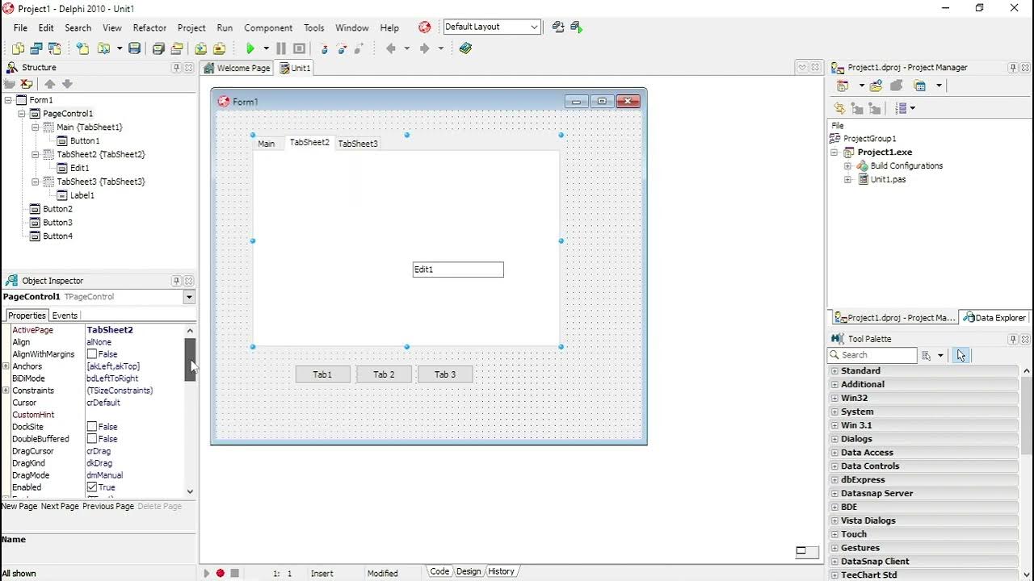Viewport: 1034px width, 581px height.
Task: Click the macro playback triangle in status bar
Action: [206, 573]
